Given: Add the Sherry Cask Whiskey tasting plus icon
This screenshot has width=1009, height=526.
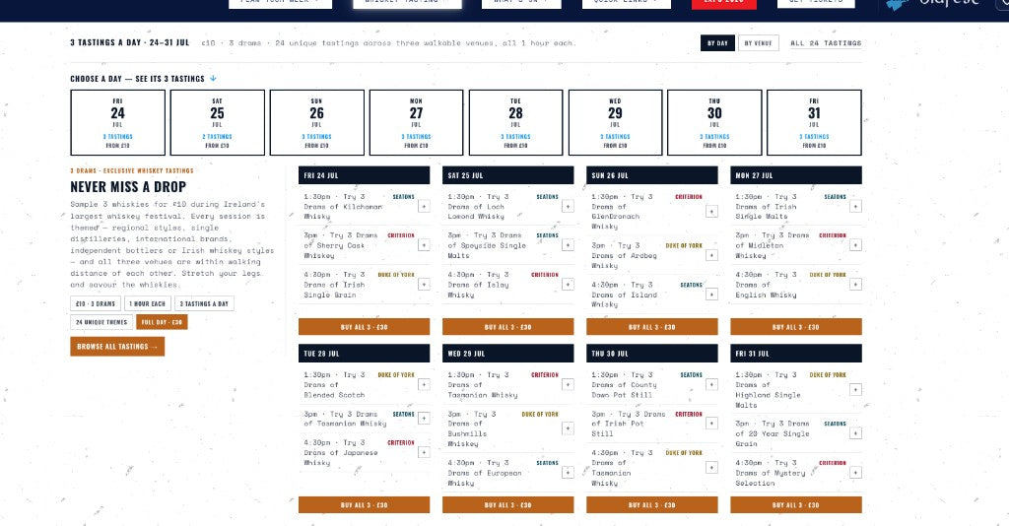Looking at the screenshot, I should click(x=424, y=245).
